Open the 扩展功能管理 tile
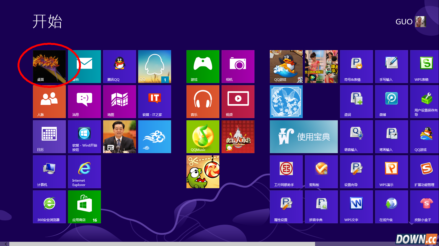The height and width of the screenshot is (246, 439). tap(424, 172)
